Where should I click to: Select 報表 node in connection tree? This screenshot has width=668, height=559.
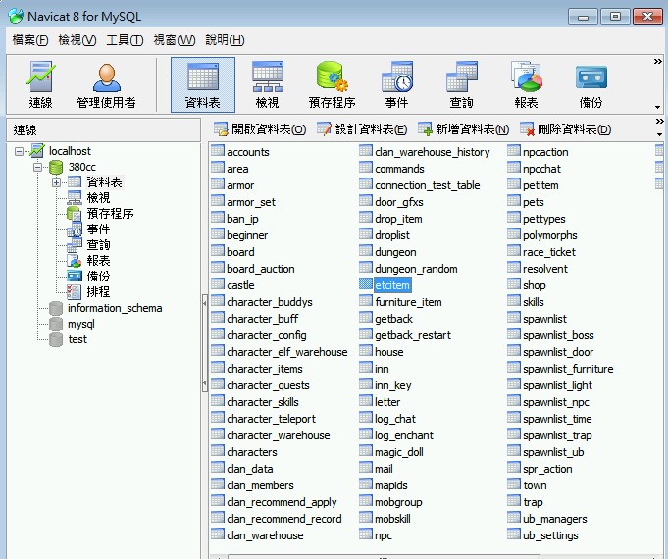(98, 261)
